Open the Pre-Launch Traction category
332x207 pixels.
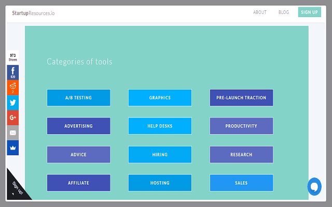(x=241, y=98)
